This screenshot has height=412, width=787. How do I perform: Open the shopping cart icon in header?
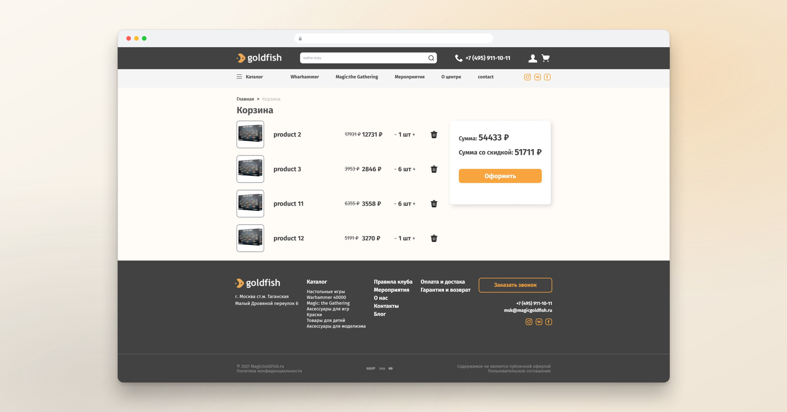pos(545,58)
